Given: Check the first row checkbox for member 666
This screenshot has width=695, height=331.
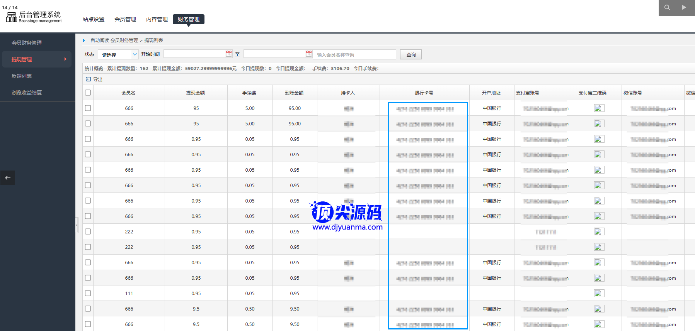Looking at the screenshot, I should coord(88,108).
